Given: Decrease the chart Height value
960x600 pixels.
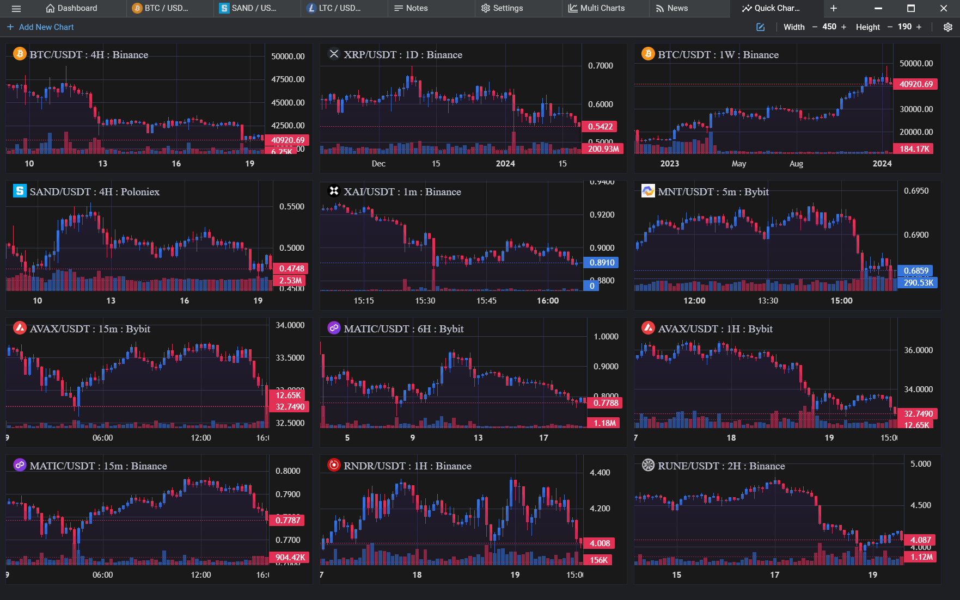Looking at the screenshot, I should [890, 27].
